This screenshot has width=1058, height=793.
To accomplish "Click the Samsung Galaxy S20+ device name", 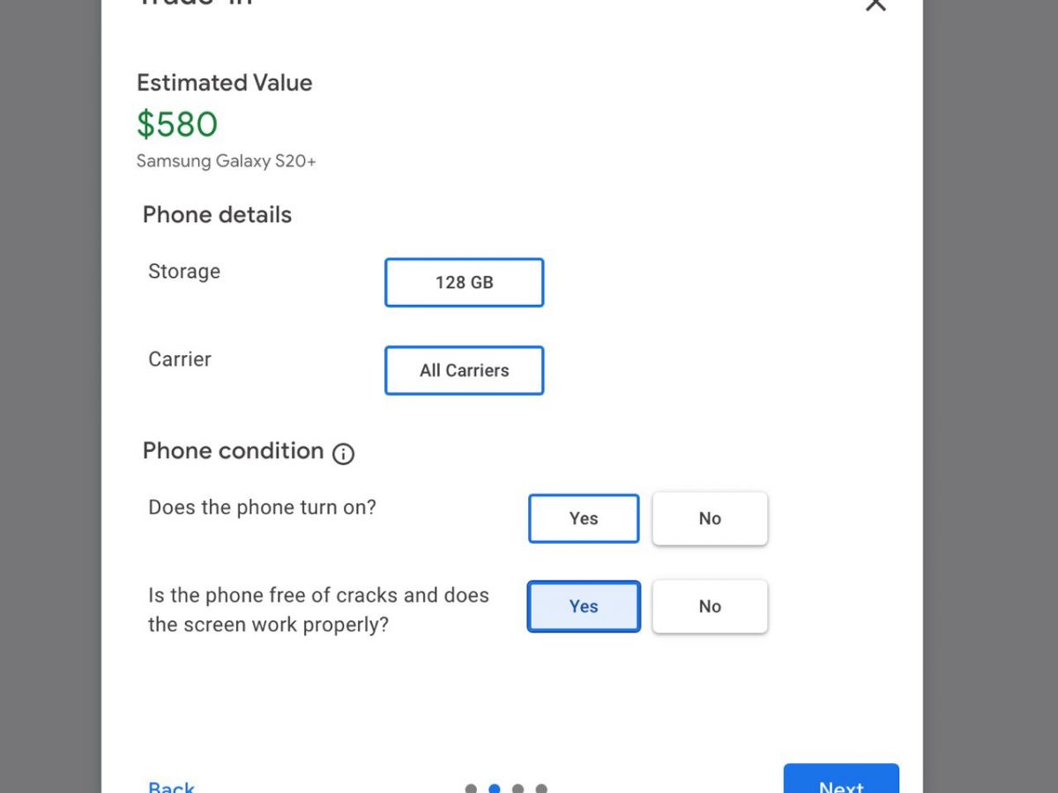I will 226,161.
